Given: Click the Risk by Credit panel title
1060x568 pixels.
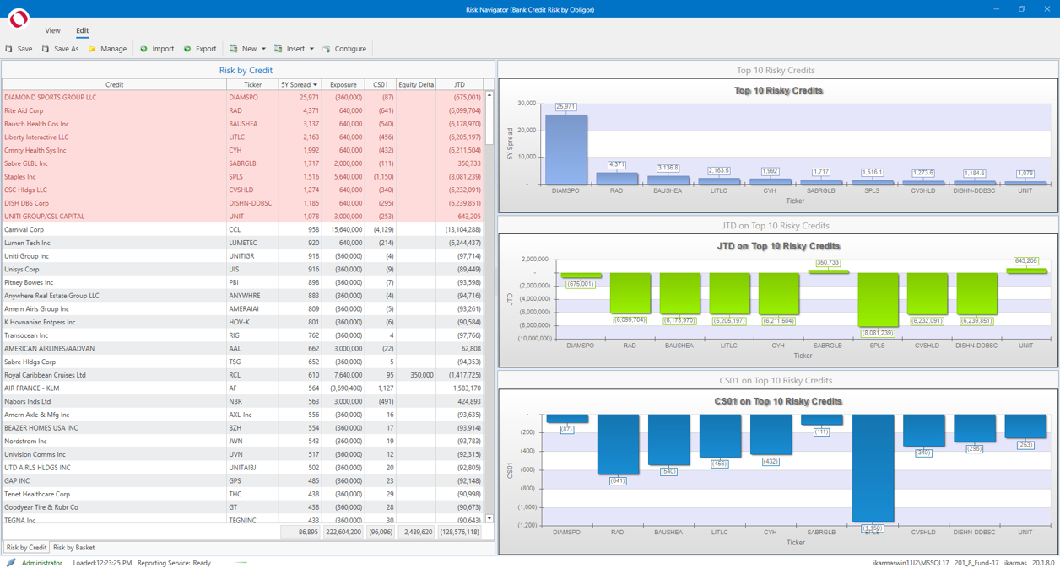Looking at the screenshot, I should pos(246,71).
